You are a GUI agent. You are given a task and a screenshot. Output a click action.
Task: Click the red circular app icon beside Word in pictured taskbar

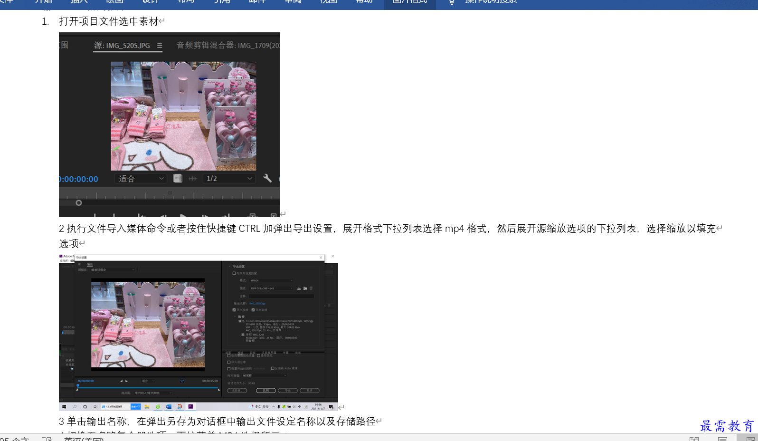(x=180, y=407)
